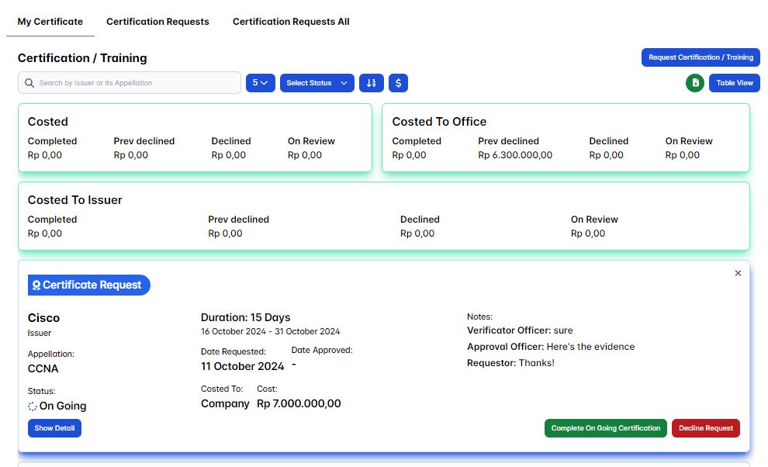Click Request Certification / Training button
This screenshot has height=467, width=768.
(x=701, y=57)
